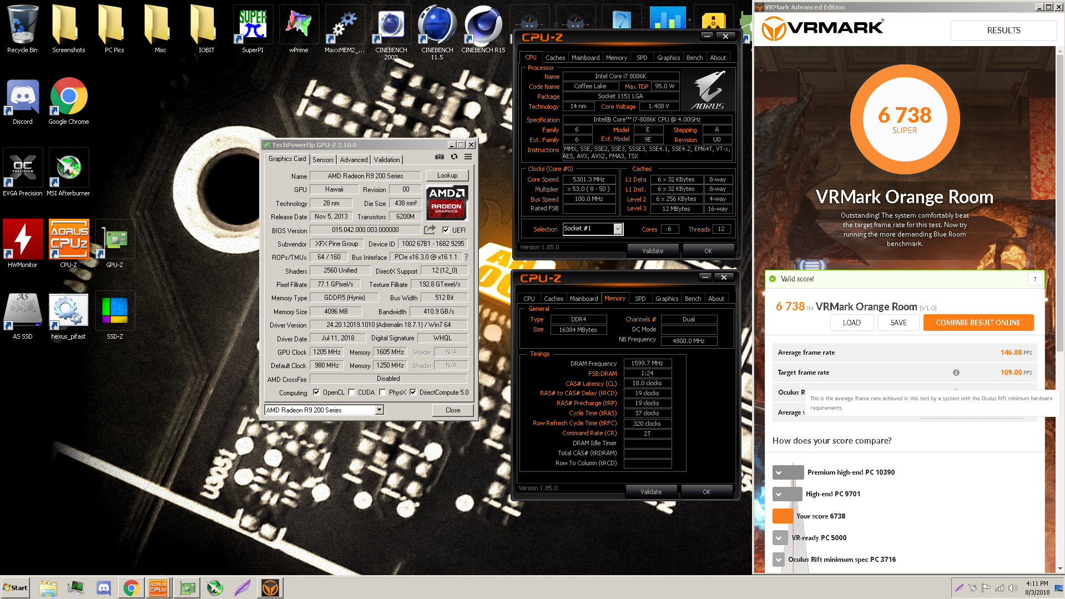Viewport: 1065px width, 599px height.
Task: Click OK in lower CPU-Z window
Action: [x=706, y=492]
